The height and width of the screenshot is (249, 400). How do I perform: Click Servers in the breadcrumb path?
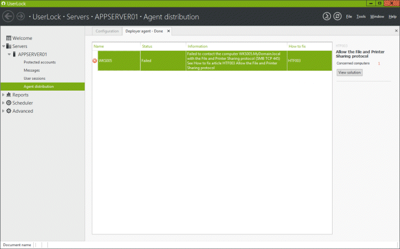78,17
